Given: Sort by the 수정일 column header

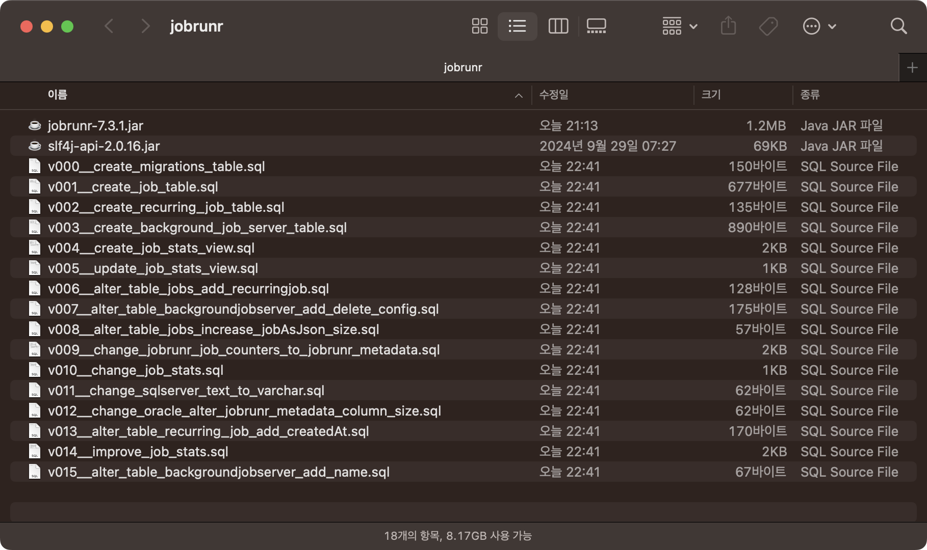Looking at the screenshot, I should pos(554,95).
